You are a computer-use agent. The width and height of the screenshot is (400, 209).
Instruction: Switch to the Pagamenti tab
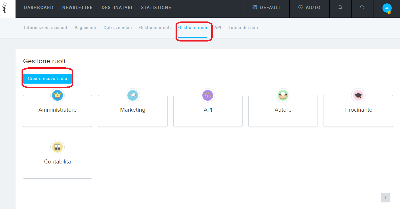coord(85,28)
